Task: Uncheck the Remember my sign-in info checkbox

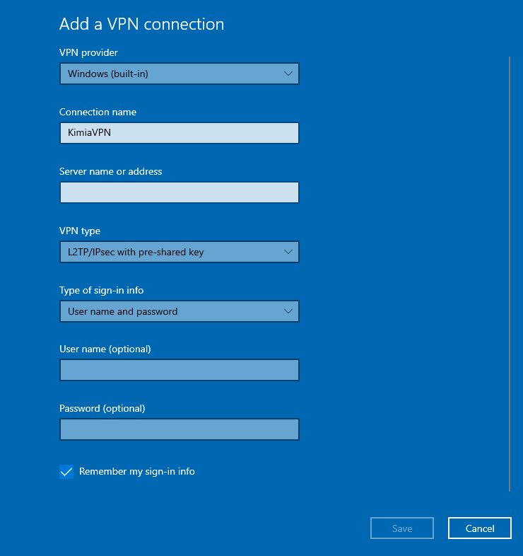Action: click(66, 472)
